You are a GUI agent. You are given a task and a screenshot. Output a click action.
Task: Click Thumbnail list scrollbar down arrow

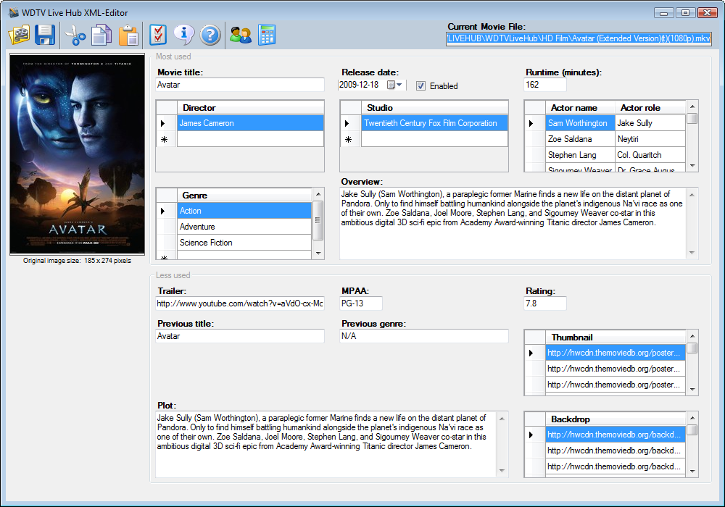coord(692,390)
